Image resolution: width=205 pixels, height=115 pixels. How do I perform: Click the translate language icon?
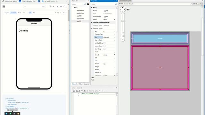coord(51,6)
